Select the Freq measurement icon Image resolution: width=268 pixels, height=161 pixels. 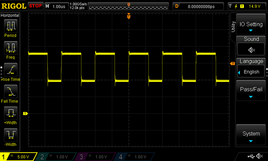(x=11, y=48)
